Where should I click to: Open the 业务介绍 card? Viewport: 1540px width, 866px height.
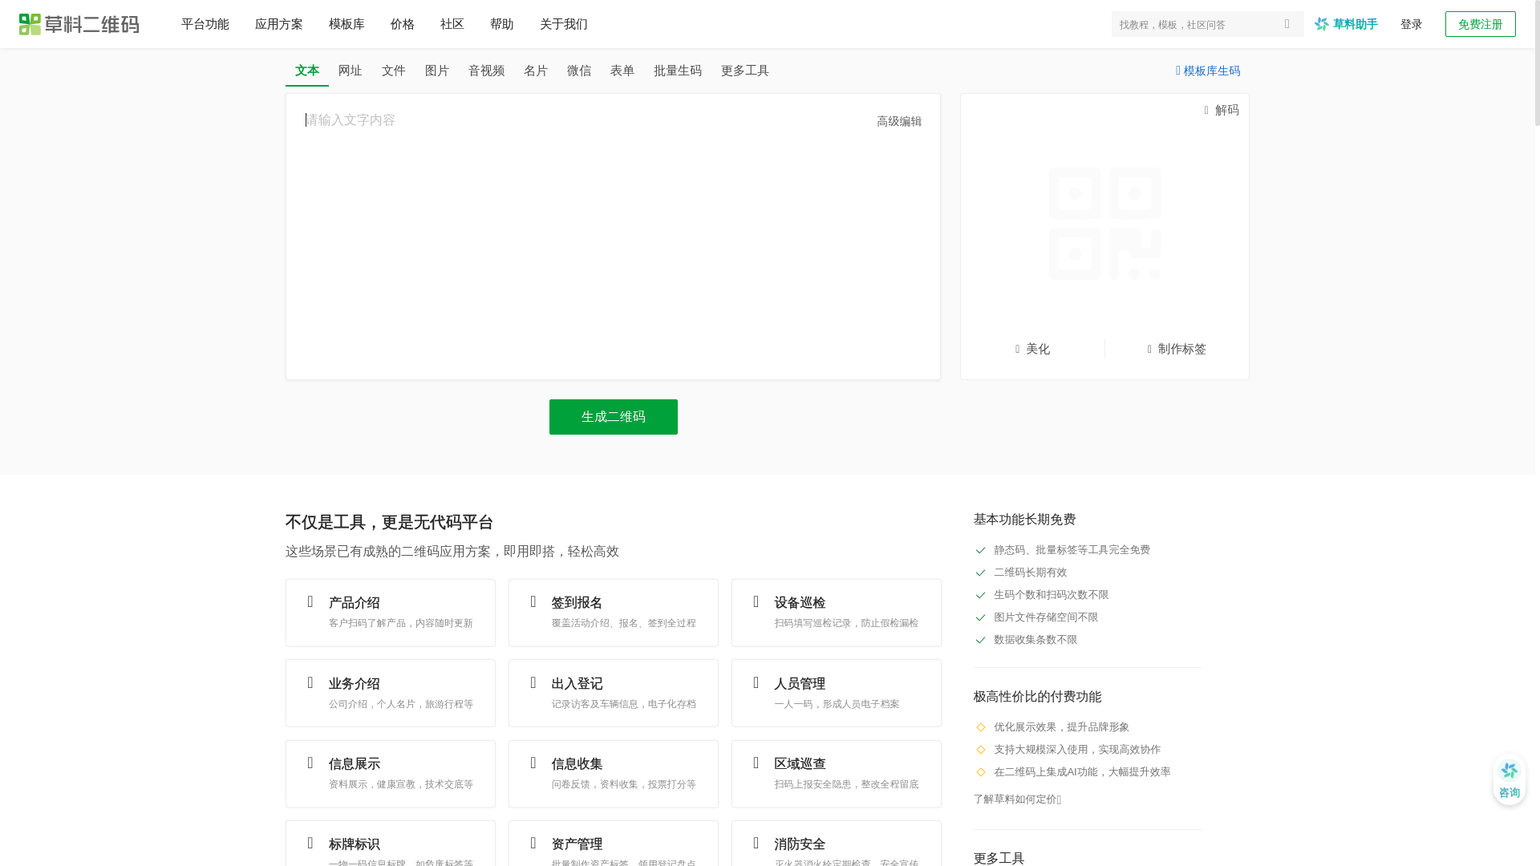click(391, 693)
